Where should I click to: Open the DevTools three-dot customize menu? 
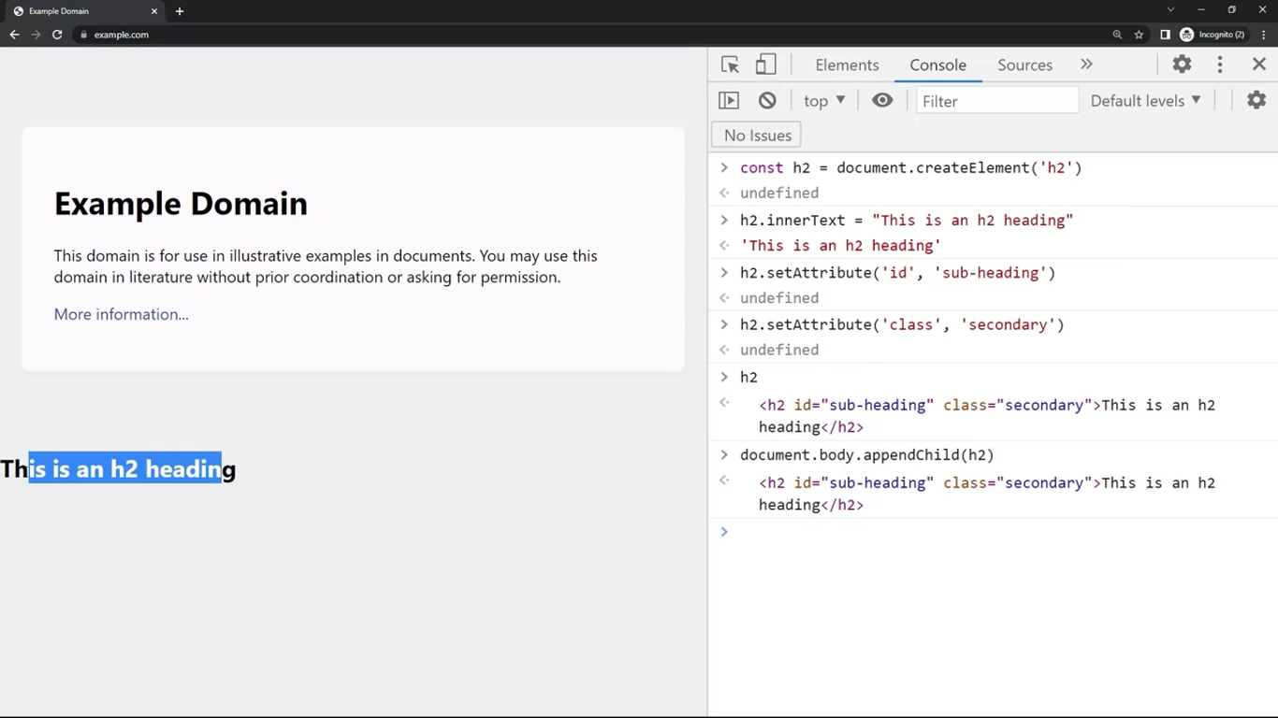[1220, 65]
